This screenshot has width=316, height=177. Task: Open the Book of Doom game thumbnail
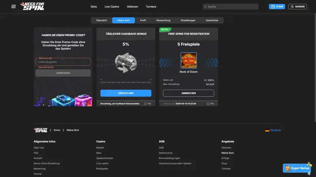[x=188, y=61]
